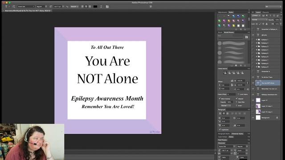Filter layers by shape icon
Image resolution: width=285 pixels, height=160 pixels.
click(x=274, y=16)
